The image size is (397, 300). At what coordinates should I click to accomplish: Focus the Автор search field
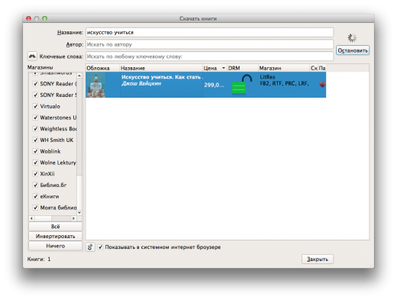click(x=209, y=44)
